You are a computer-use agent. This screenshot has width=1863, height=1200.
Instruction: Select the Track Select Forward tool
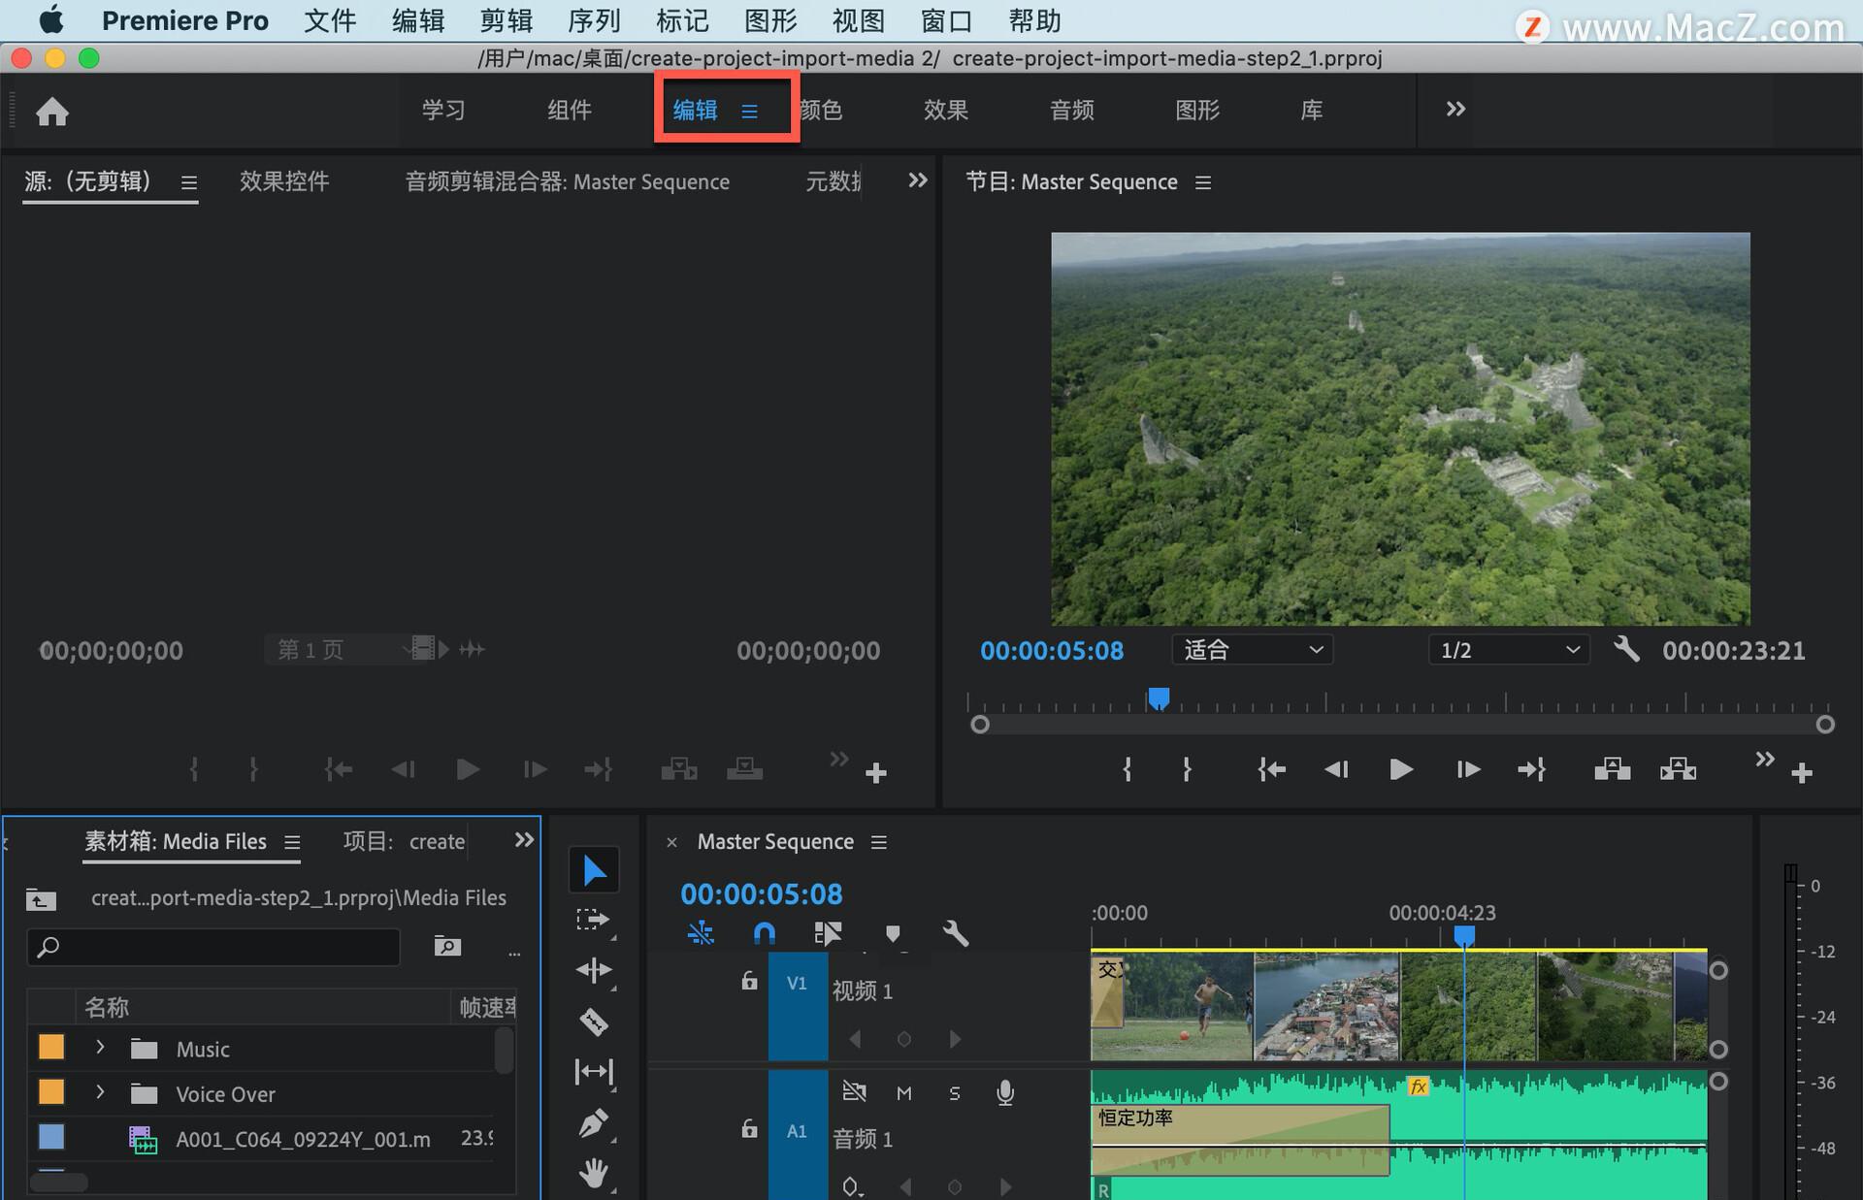tap(593, 921)
